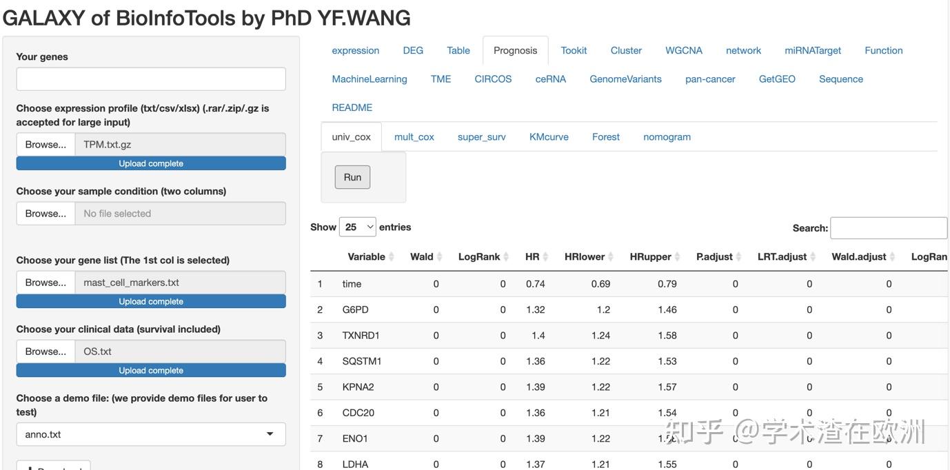Switch to the mult_cox tab
Screen dimensions: 950x470
click(414, 136)
